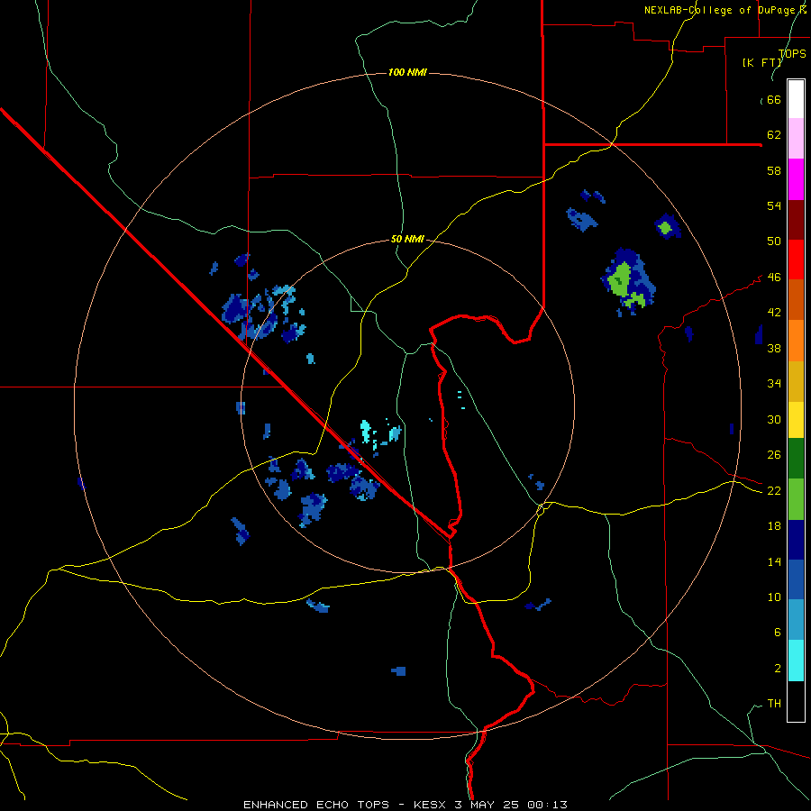Click the '3 MAY 25 00:13' timestamp

click(x=511, y=805)
